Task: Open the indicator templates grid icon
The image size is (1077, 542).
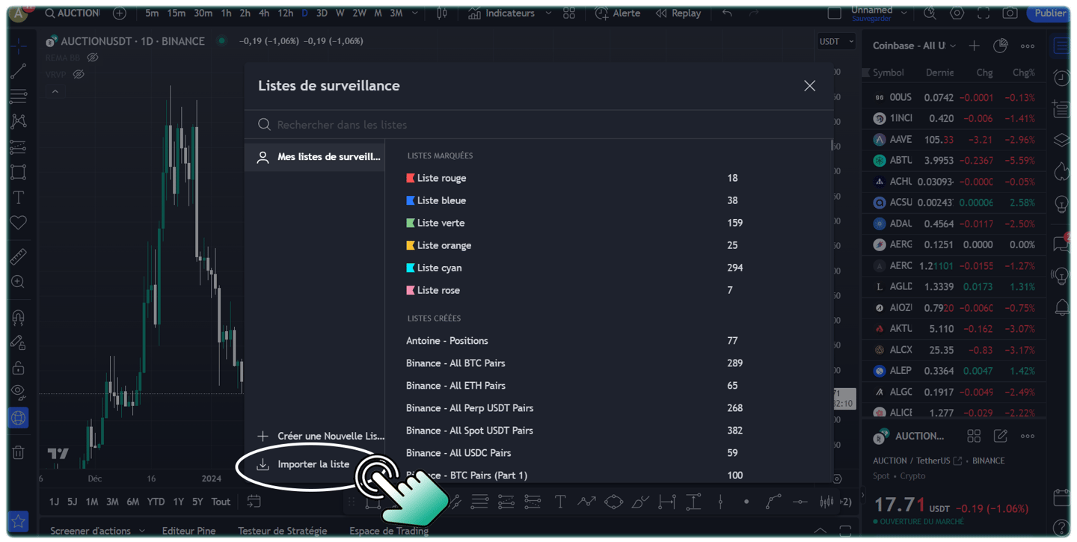Action: (x=569, y=13)
